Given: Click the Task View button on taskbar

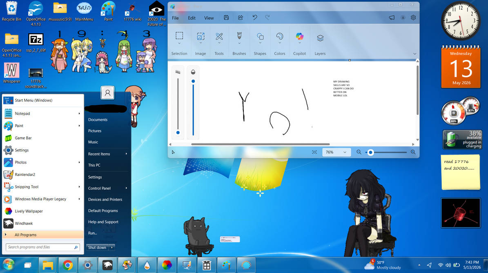Looking at the screenshot, I should coord(28,265).
